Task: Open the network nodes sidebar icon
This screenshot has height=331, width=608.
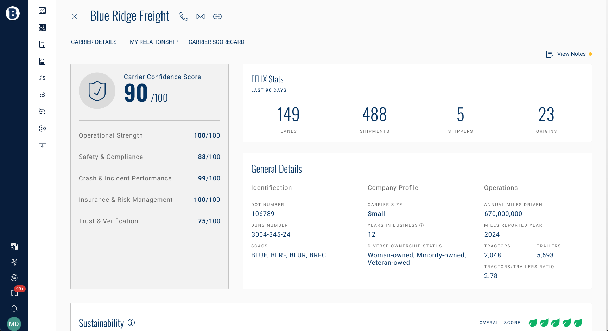Action: [x=14, y=262]
